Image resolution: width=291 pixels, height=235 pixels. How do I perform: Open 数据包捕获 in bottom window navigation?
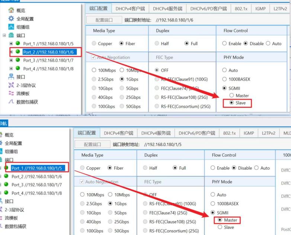tap(16, 226)
